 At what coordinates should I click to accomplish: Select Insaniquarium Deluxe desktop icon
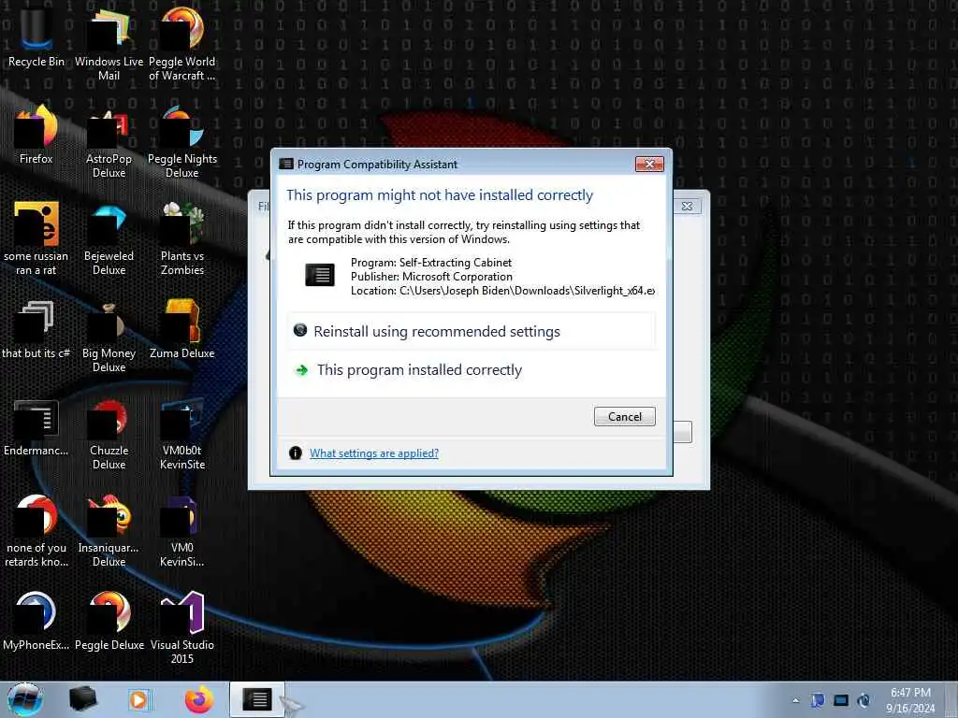(109, 530)
